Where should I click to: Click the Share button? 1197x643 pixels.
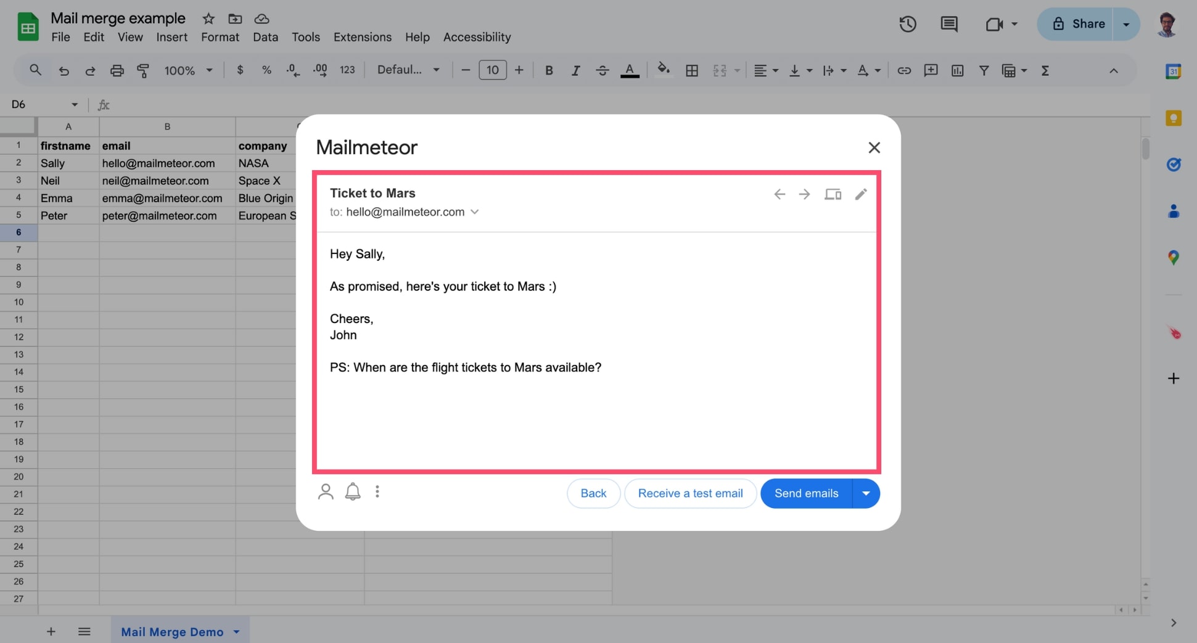coord(1076,24)
